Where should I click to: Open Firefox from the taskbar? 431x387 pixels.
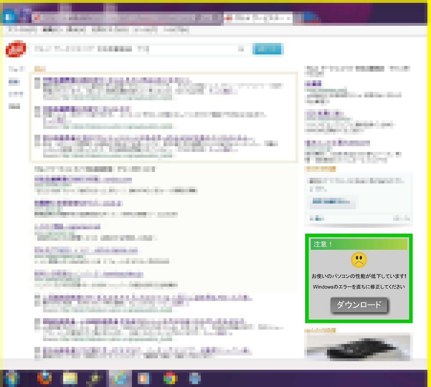(x=44, y=378)
